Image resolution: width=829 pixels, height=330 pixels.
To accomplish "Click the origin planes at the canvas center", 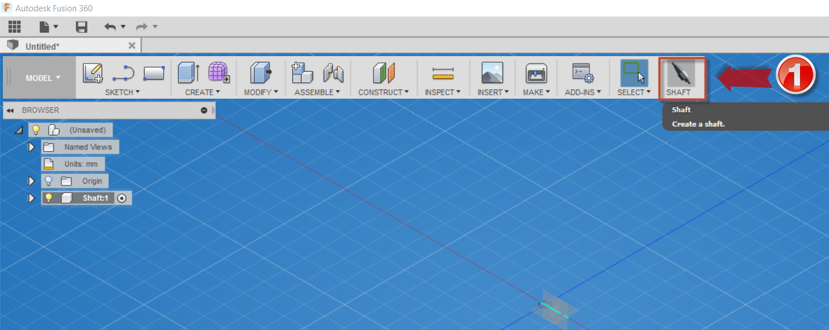I will 556,309.
